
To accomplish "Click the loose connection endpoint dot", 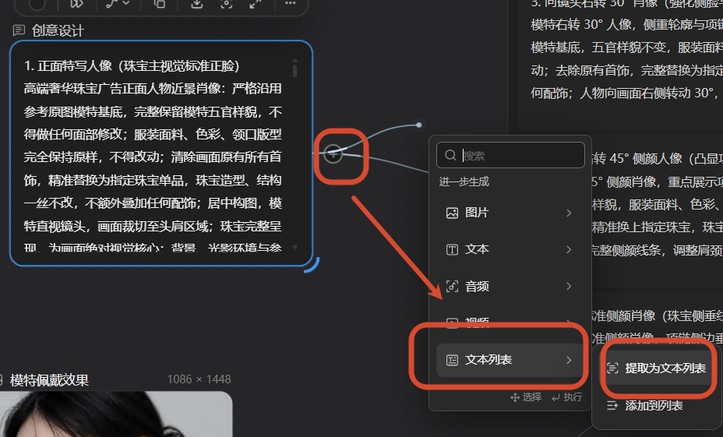I will (418, 125).
